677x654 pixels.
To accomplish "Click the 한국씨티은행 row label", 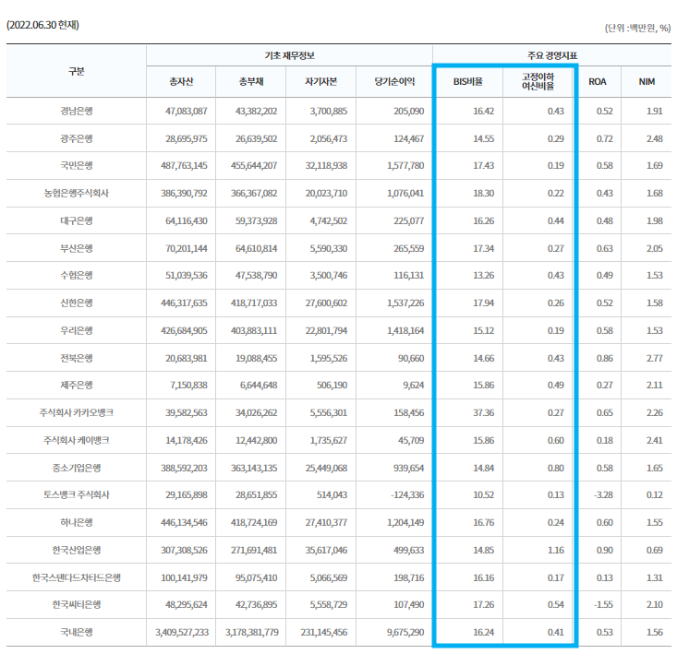I will pos(77,604).
